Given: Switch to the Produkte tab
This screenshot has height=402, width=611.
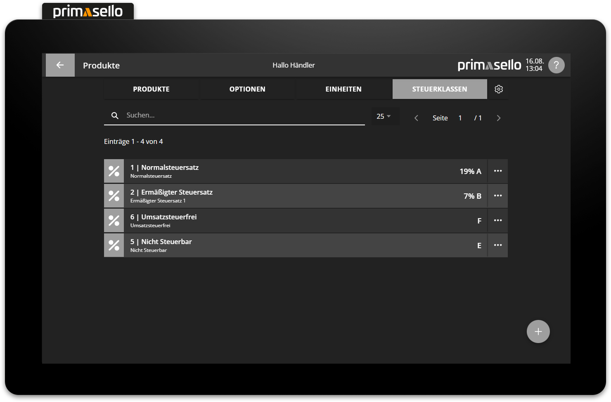Looking at the screenshot, I should pyautogui.click(x=151, y=89).
